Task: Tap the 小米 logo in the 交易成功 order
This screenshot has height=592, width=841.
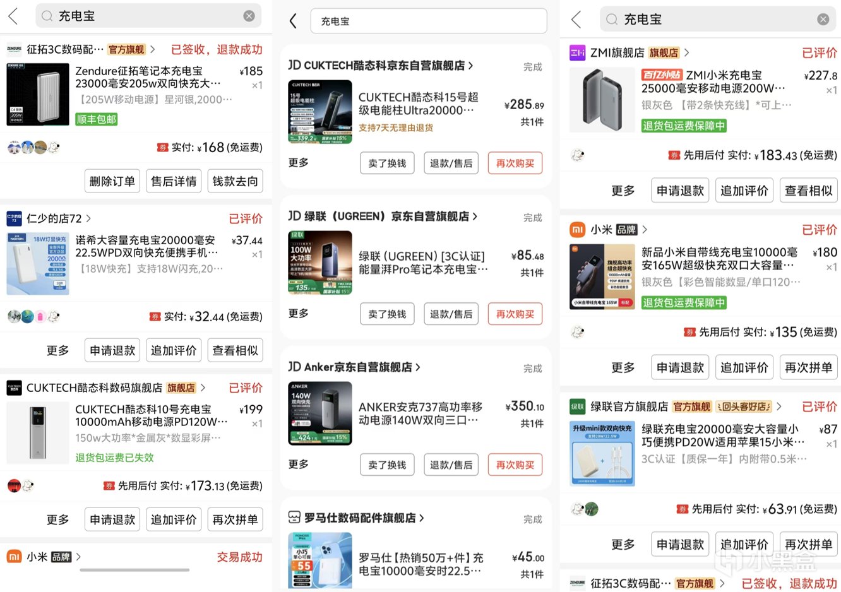Action: (x=14, y=557)
